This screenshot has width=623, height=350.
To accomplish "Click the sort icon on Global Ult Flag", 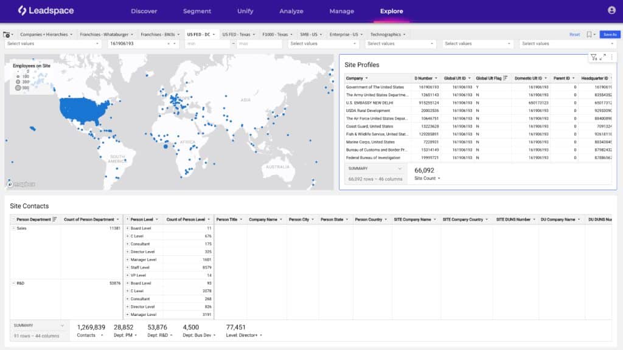I will 506,78.
